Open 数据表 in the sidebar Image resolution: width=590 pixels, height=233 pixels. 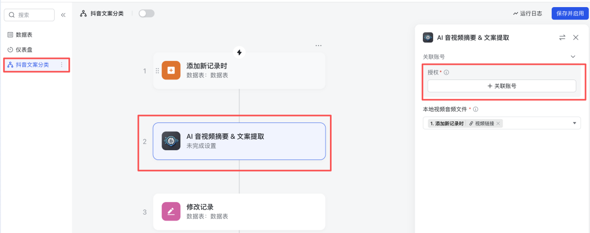(24, 35)
